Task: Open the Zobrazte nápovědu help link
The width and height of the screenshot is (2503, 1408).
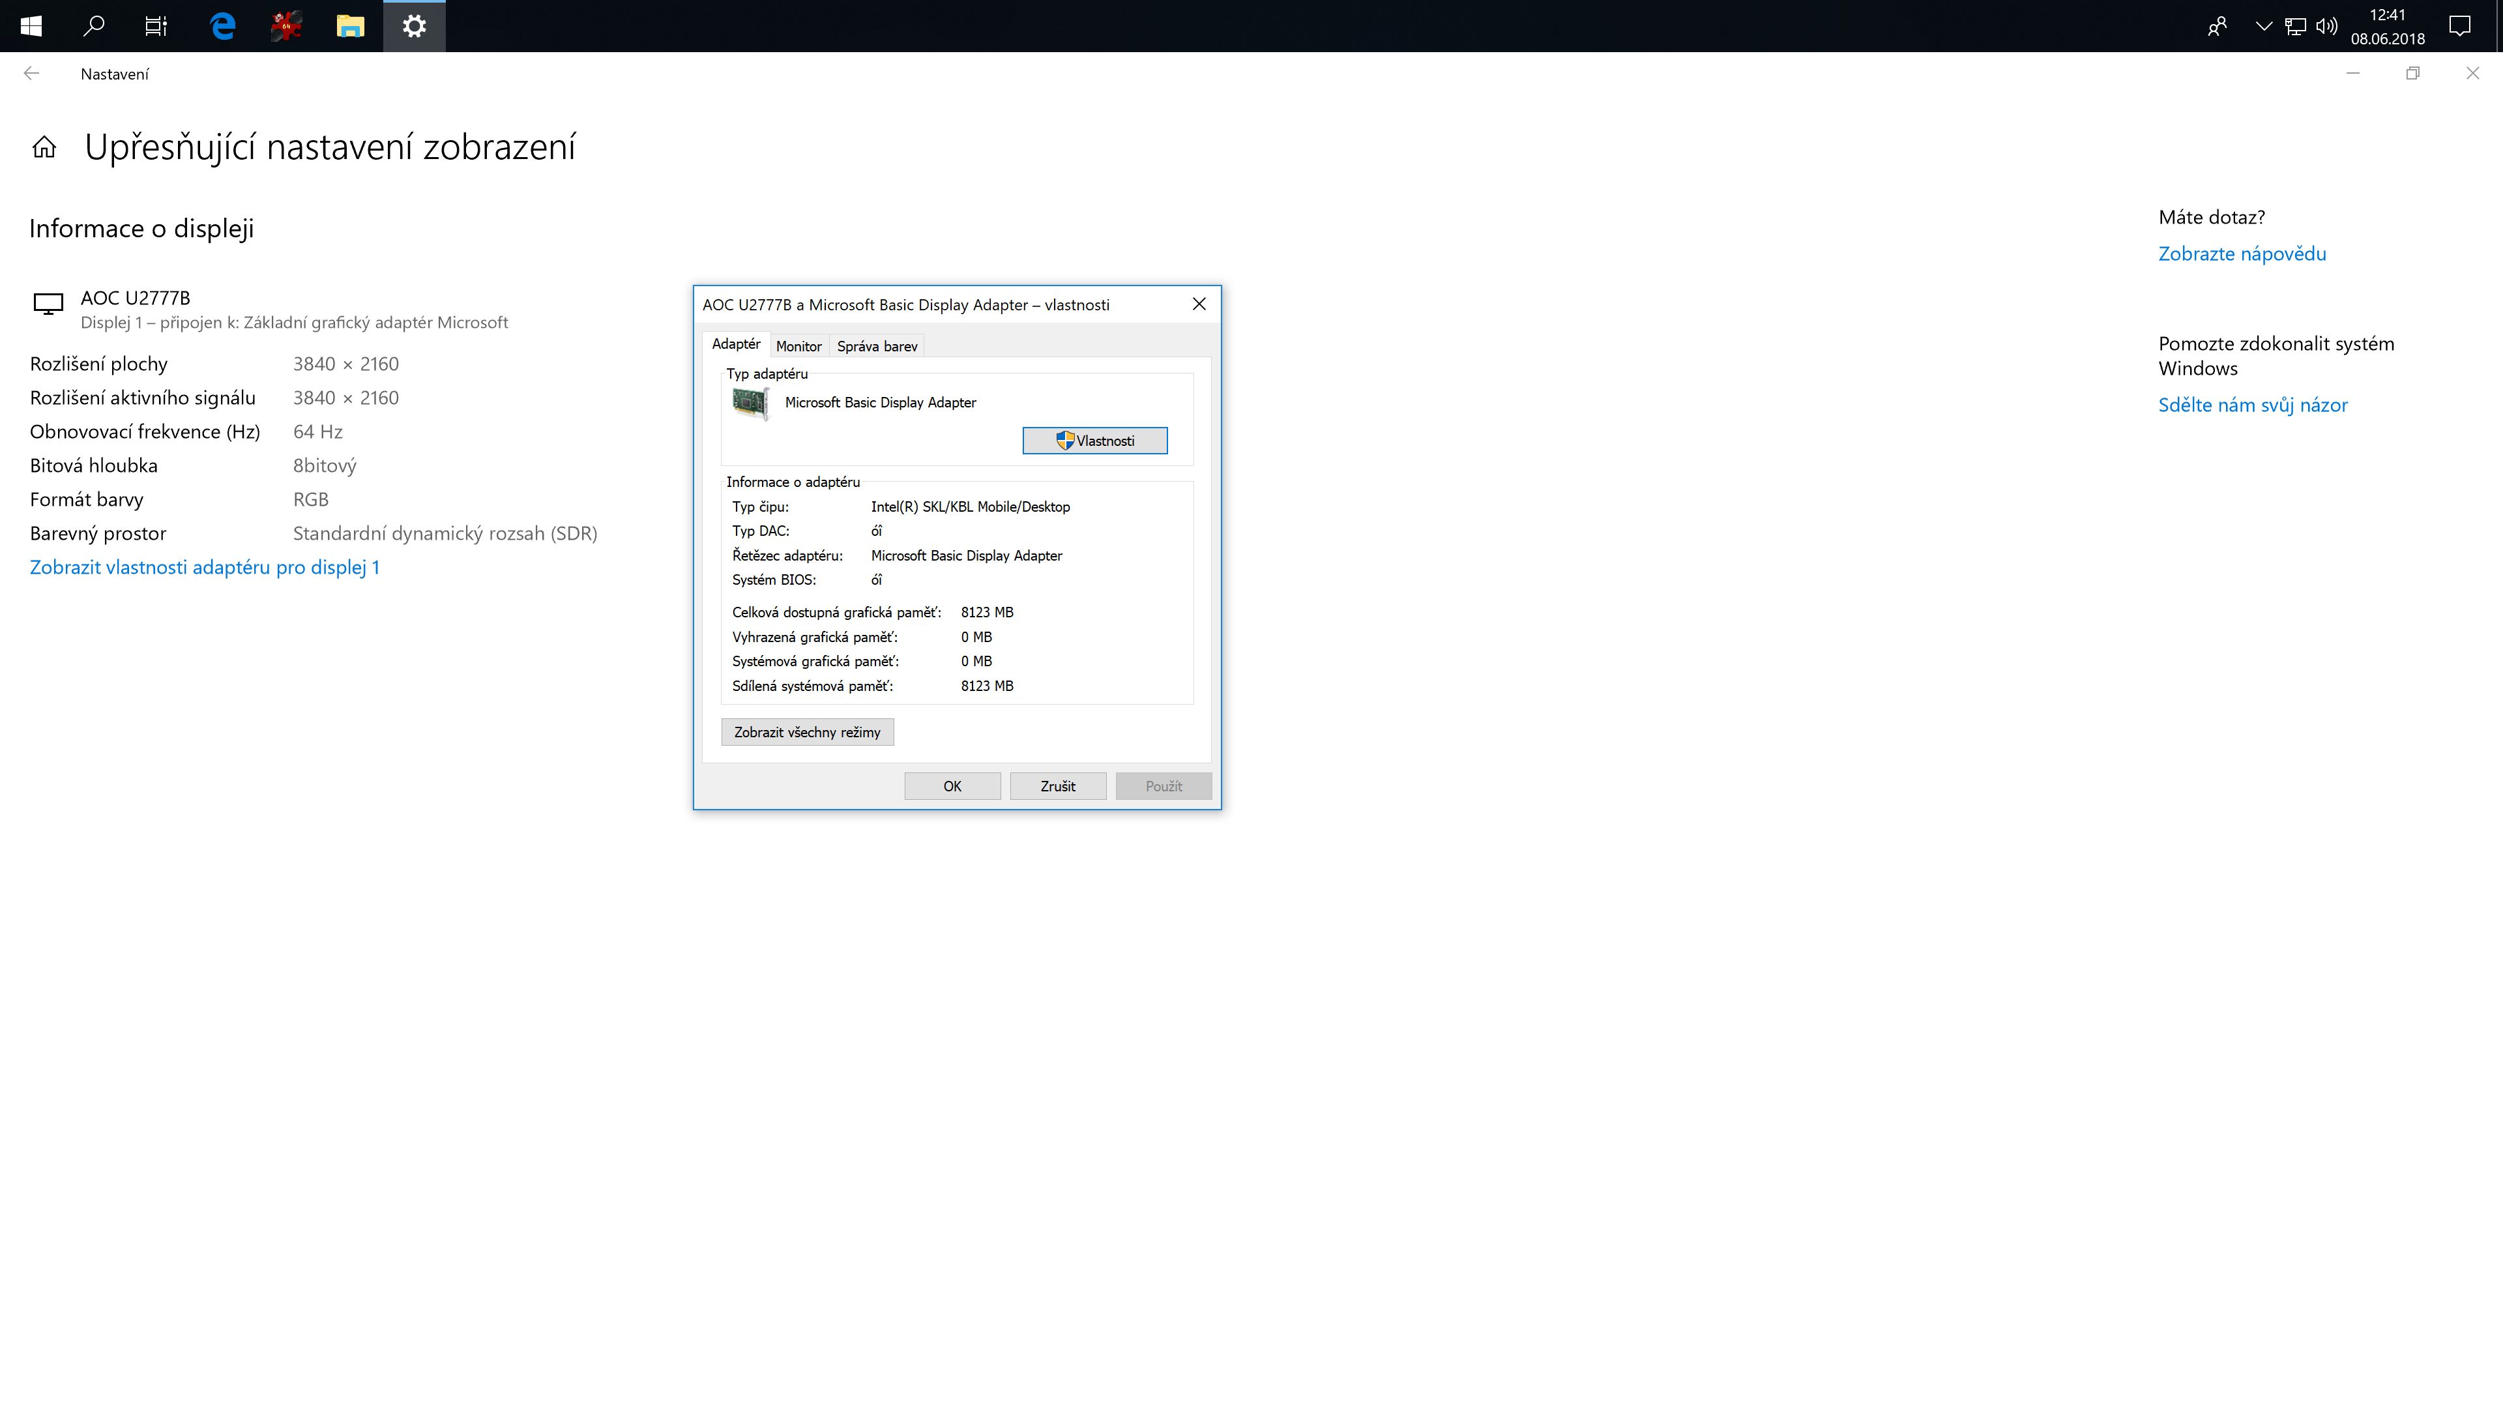Action: [2242, 255]
